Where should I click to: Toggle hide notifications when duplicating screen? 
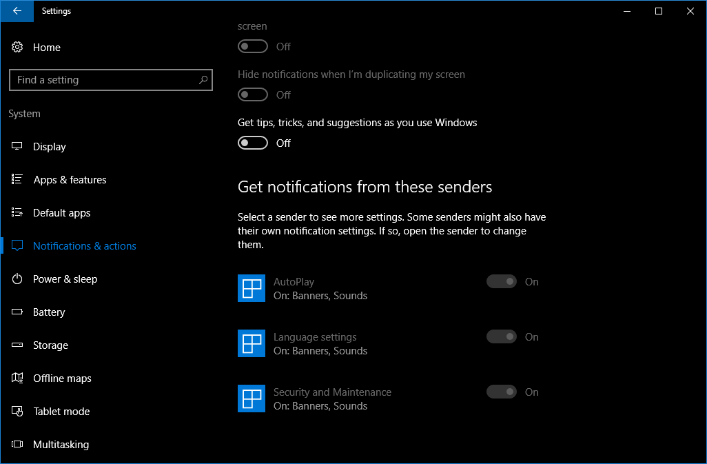click(x=252, y=94)
